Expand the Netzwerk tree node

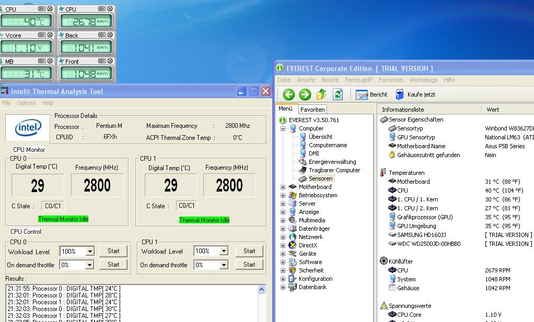[x=283, y=237]
